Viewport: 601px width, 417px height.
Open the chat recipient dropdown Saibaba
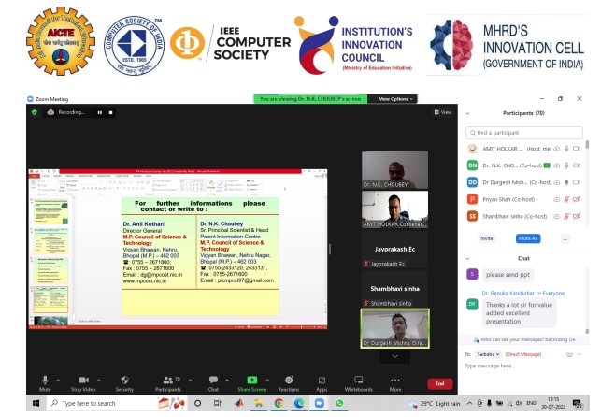coord(488,354)
